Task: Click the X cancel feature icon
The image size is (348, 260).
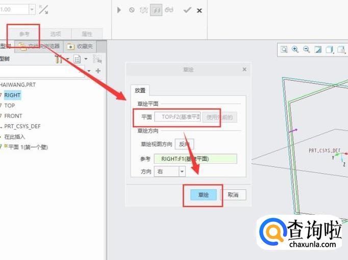Action: 200,10
